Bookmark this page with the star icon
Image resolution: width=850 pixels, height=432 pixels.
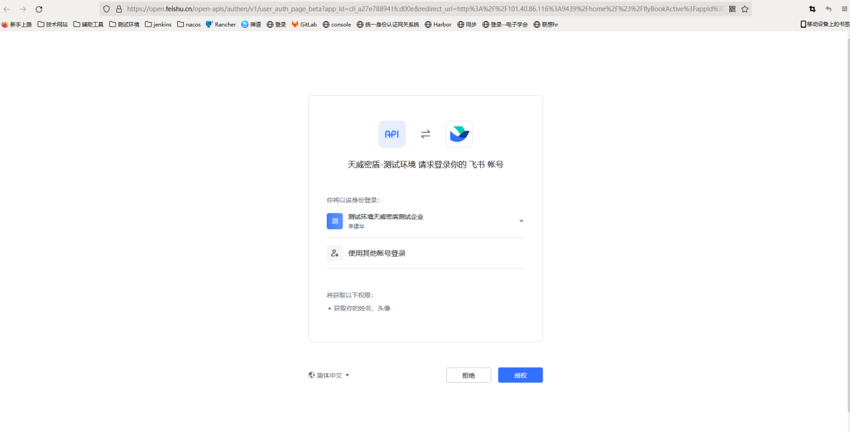coord(745,9)
